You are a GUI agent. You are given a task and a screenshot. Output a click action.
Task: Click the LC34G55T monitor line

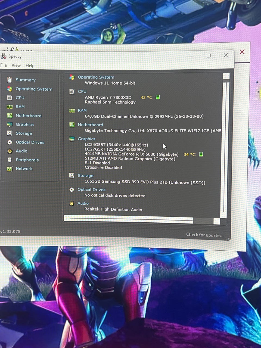click(x=116, y=145)
